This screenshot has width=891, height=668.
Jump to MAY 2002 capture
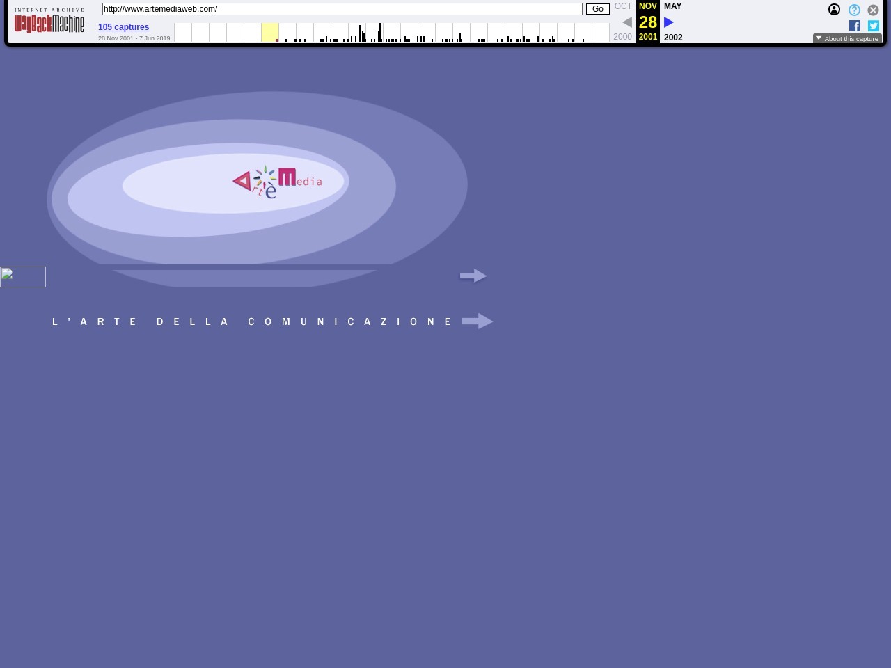pyautogui.click(x=672, y=6)
